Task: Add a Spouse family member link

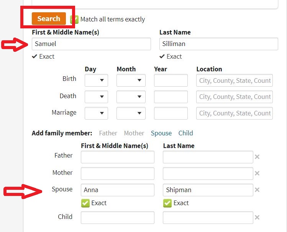Action: [x=161, y=133]
